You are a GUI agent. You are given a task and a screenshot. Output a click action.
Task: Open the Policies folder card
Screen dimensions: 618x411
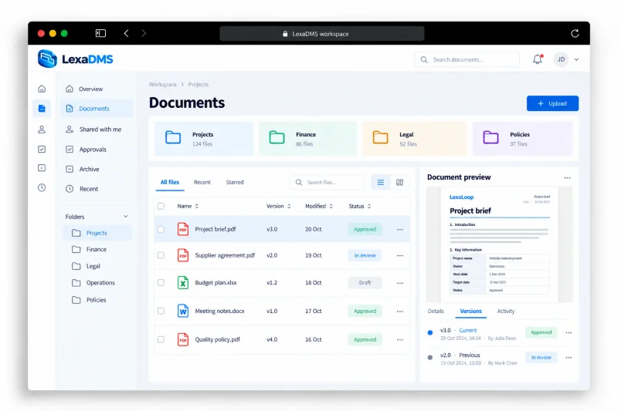pos(523,139)
